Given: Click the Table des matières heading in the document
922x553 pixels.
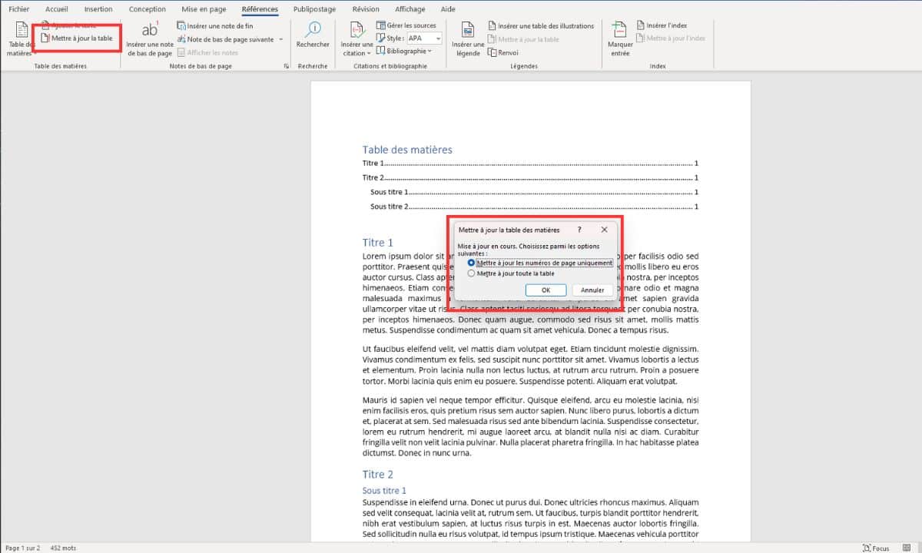Looking at the screenshot, I should coord(407,150).
